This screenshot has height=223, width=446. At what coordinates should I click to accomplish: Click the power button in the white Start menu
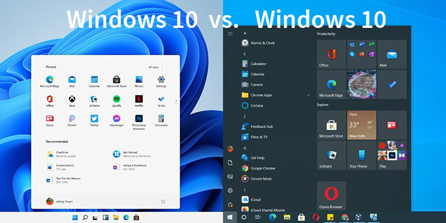(x=163, y=201)
